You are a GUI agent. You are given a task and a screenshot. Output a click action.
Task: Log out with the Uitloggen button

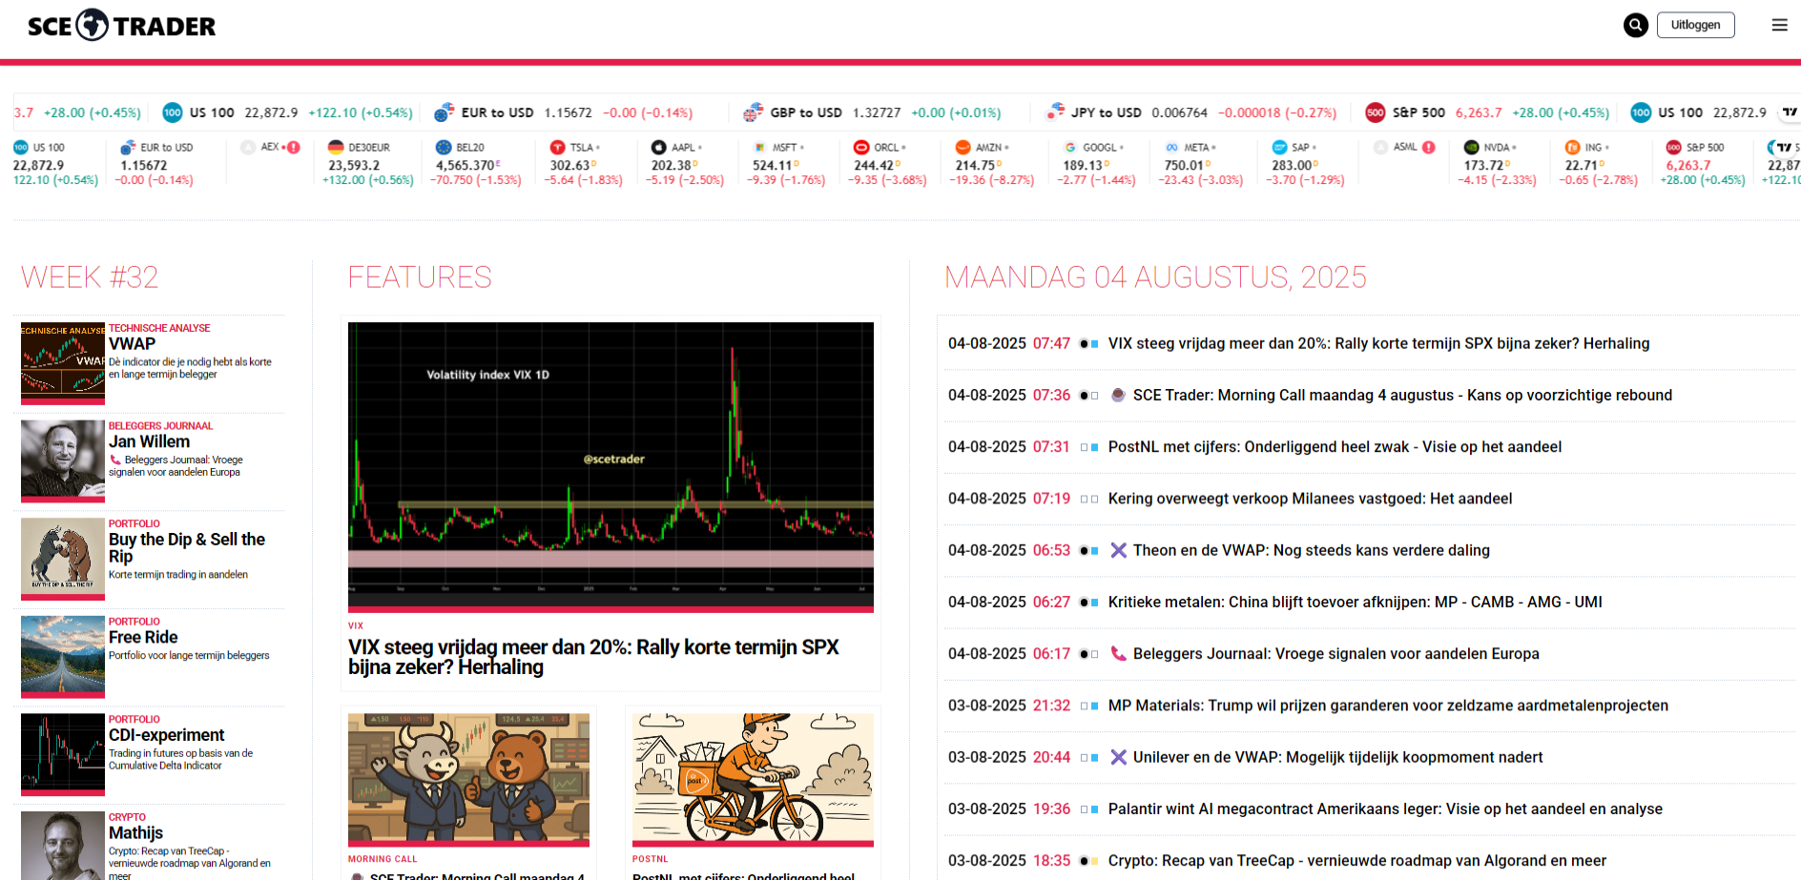pos(1695,25)
